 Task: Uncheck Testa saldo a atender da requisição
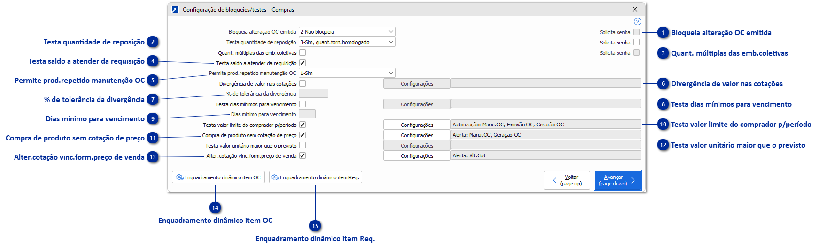[302, 63]
